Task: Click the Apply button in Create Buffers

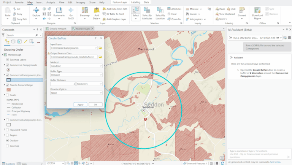Action: 81,105
